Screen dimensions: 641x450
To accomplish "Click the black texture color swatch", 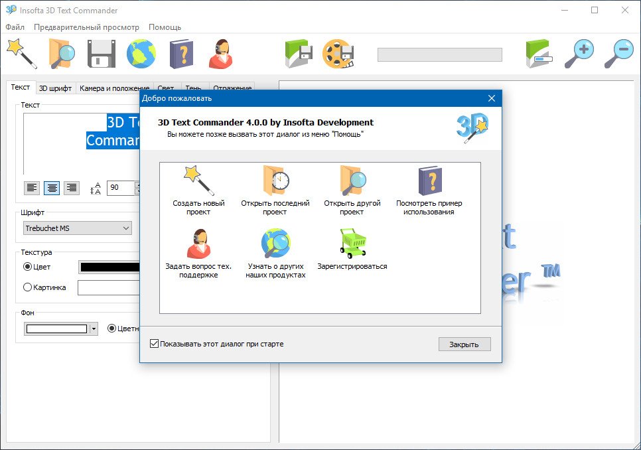I will click(109, 267).
